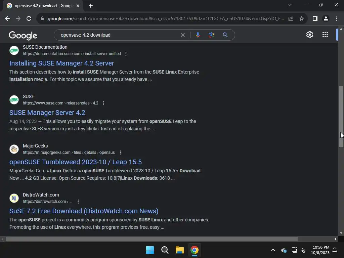Viewport: 344px width, 258px height.
Task: Click the SUSE Documentation favicon
Action: point(14,50)
